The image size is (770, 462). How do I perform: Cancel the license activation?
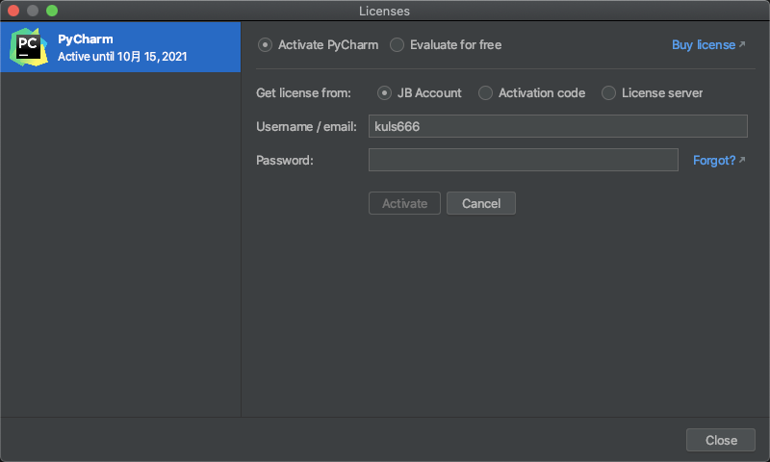[x=481, y=203]
